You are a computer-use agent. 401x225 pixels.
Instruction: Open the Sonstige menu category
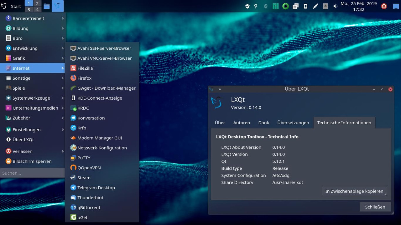(33, 78)
